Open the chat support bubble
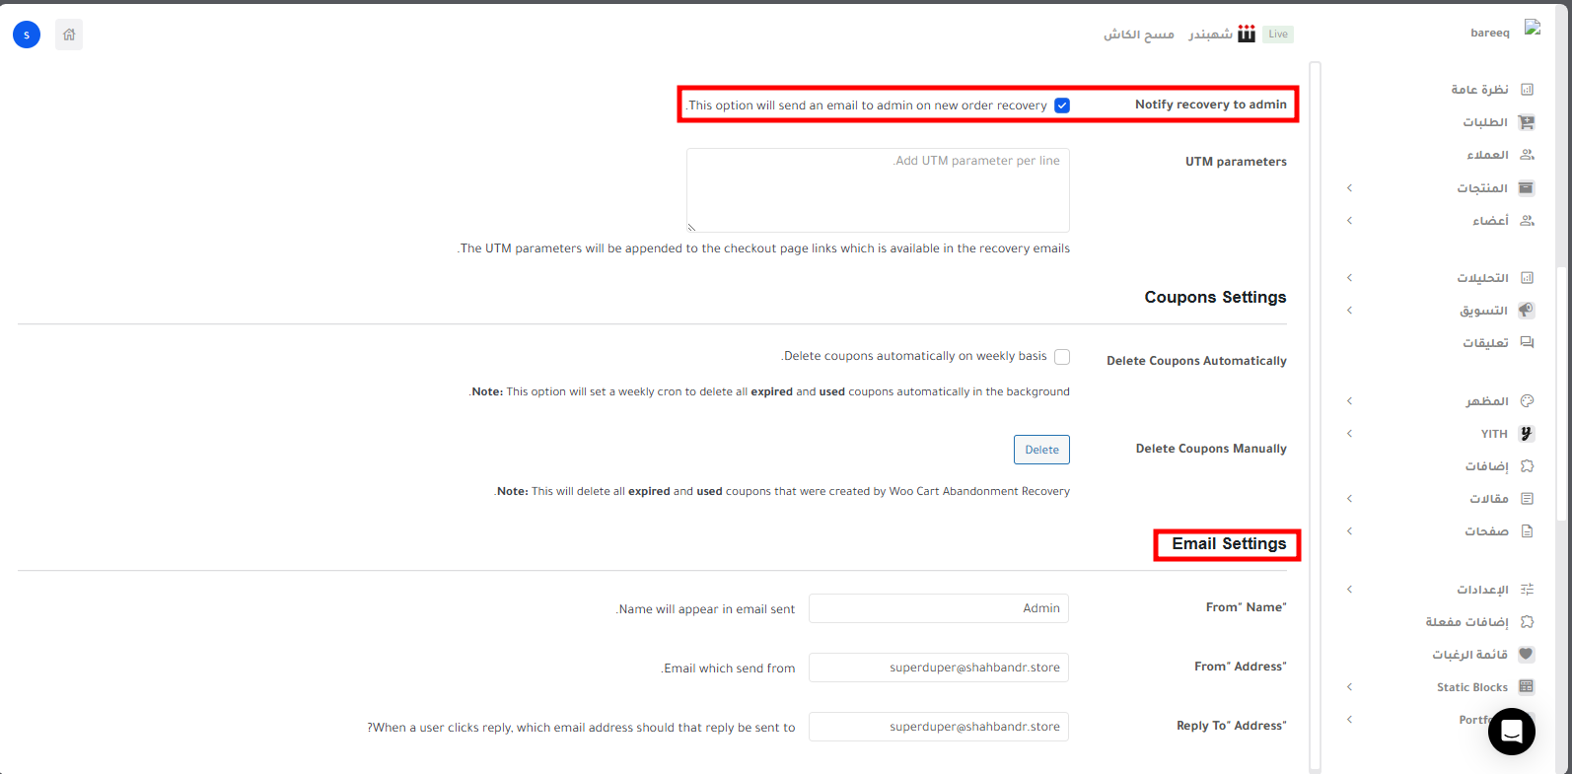Image resolution: width=1572 pixels, height=774 pixels. (x=1511, y=732)
